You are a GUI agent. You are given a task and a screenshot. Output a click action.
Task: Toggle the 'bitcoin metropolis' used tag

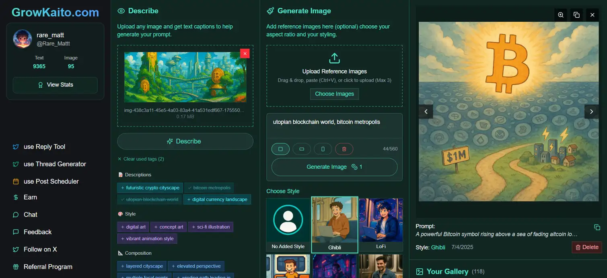tap(209, 188)
